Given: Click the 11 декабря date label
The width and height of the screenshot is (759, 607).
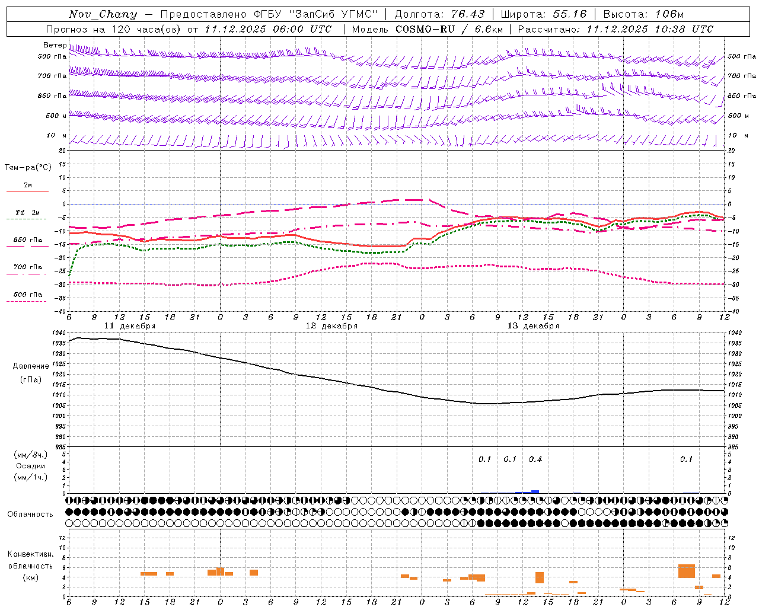Looking at the screenshot, I should 130,326.
